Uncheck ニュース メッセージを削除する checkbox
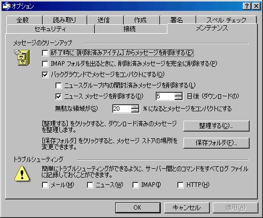The image size is (263, 218). tap(58, 96)
